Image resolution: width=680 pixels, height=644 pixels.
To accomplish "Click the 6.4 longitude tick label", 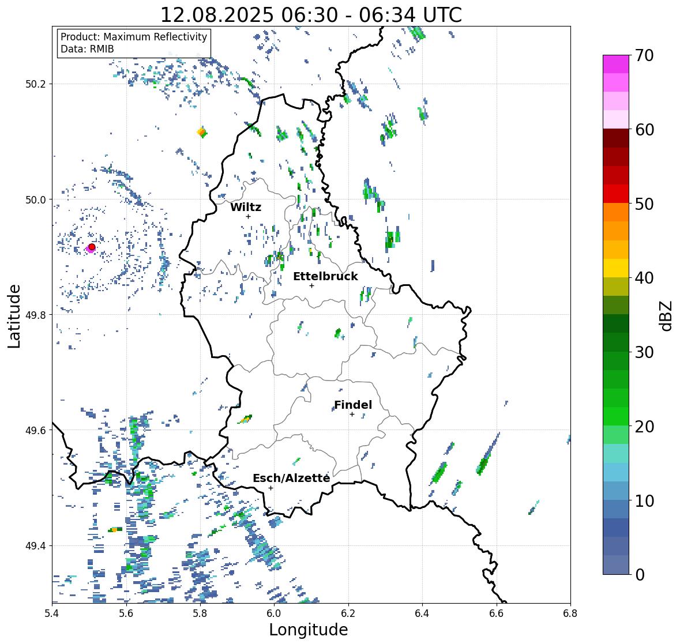I will click(422, 613).
